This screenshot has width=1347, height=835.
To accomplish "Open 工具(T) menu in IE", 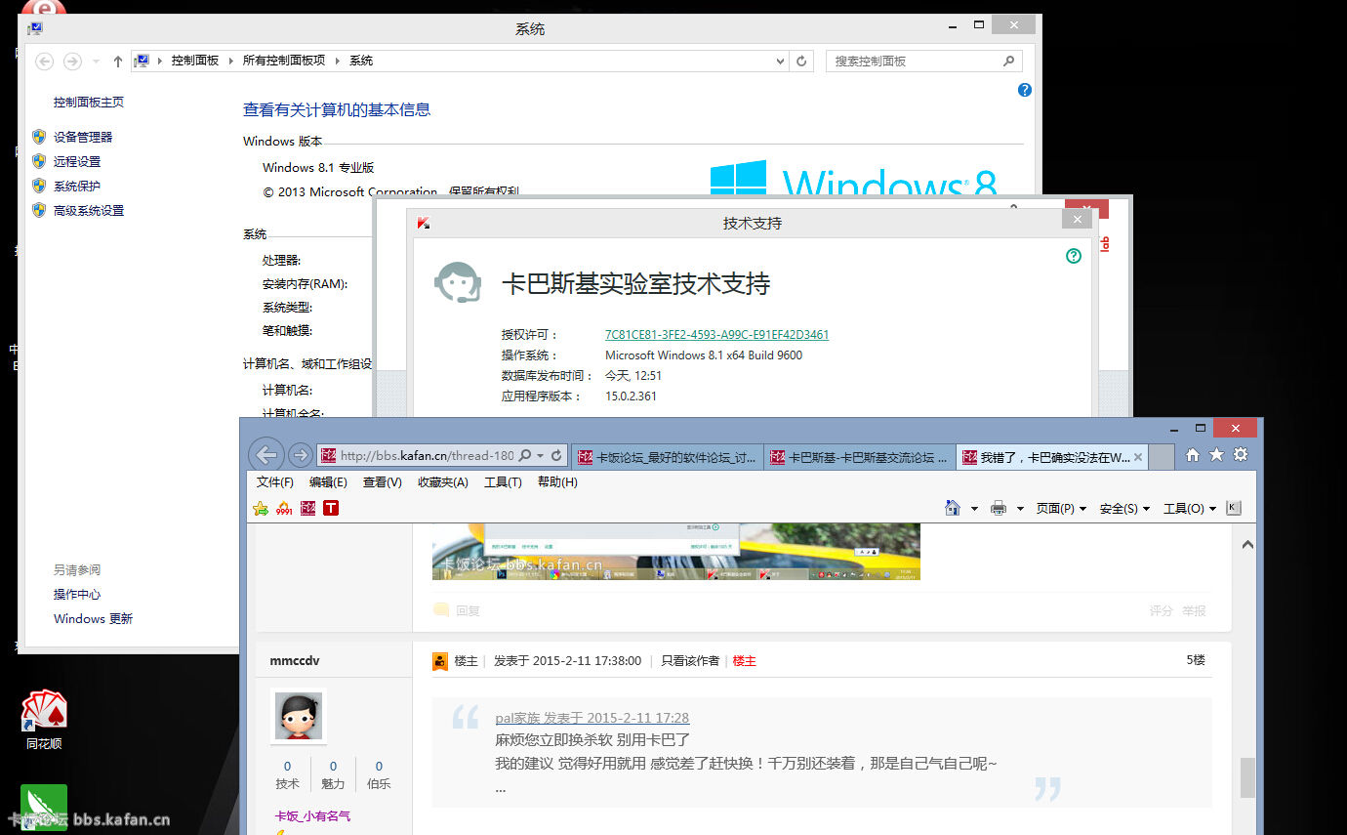I will point(503,482).
